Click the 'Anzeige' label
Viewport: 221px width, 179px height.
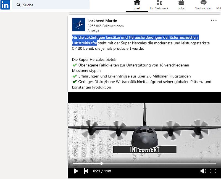pyautogui.click(x=93, y=30)
